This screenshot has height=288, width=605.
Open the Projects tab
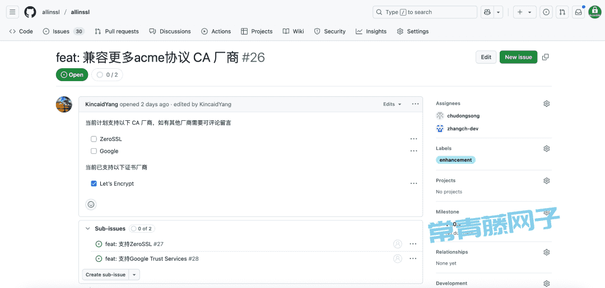click(x=257, y=31)
